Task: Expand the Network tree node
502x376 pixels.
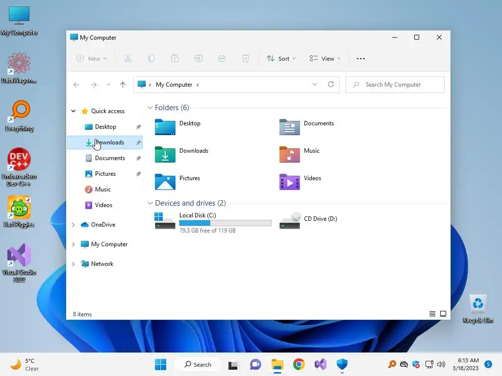Action: click(74, 264)
